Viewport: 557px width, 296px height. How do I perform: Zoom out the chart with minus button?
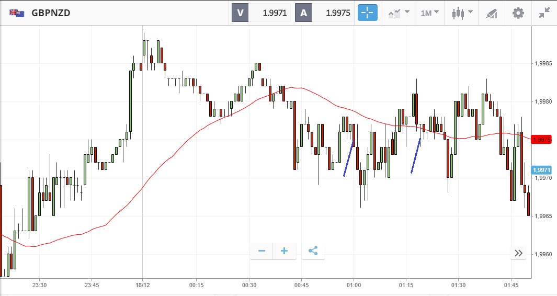point(262,251)
